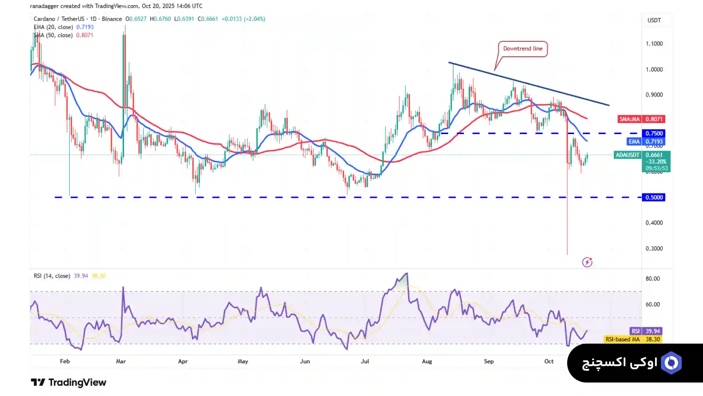Click the 0.5000 support level price label
The width and height of the screenshot is (703, 396).
pyautogui.click(x=654, y=197)
